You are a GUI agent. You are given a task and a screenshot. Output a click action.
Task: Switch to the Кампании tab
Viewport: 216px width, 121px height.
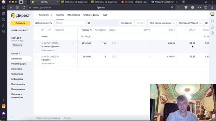44,15
